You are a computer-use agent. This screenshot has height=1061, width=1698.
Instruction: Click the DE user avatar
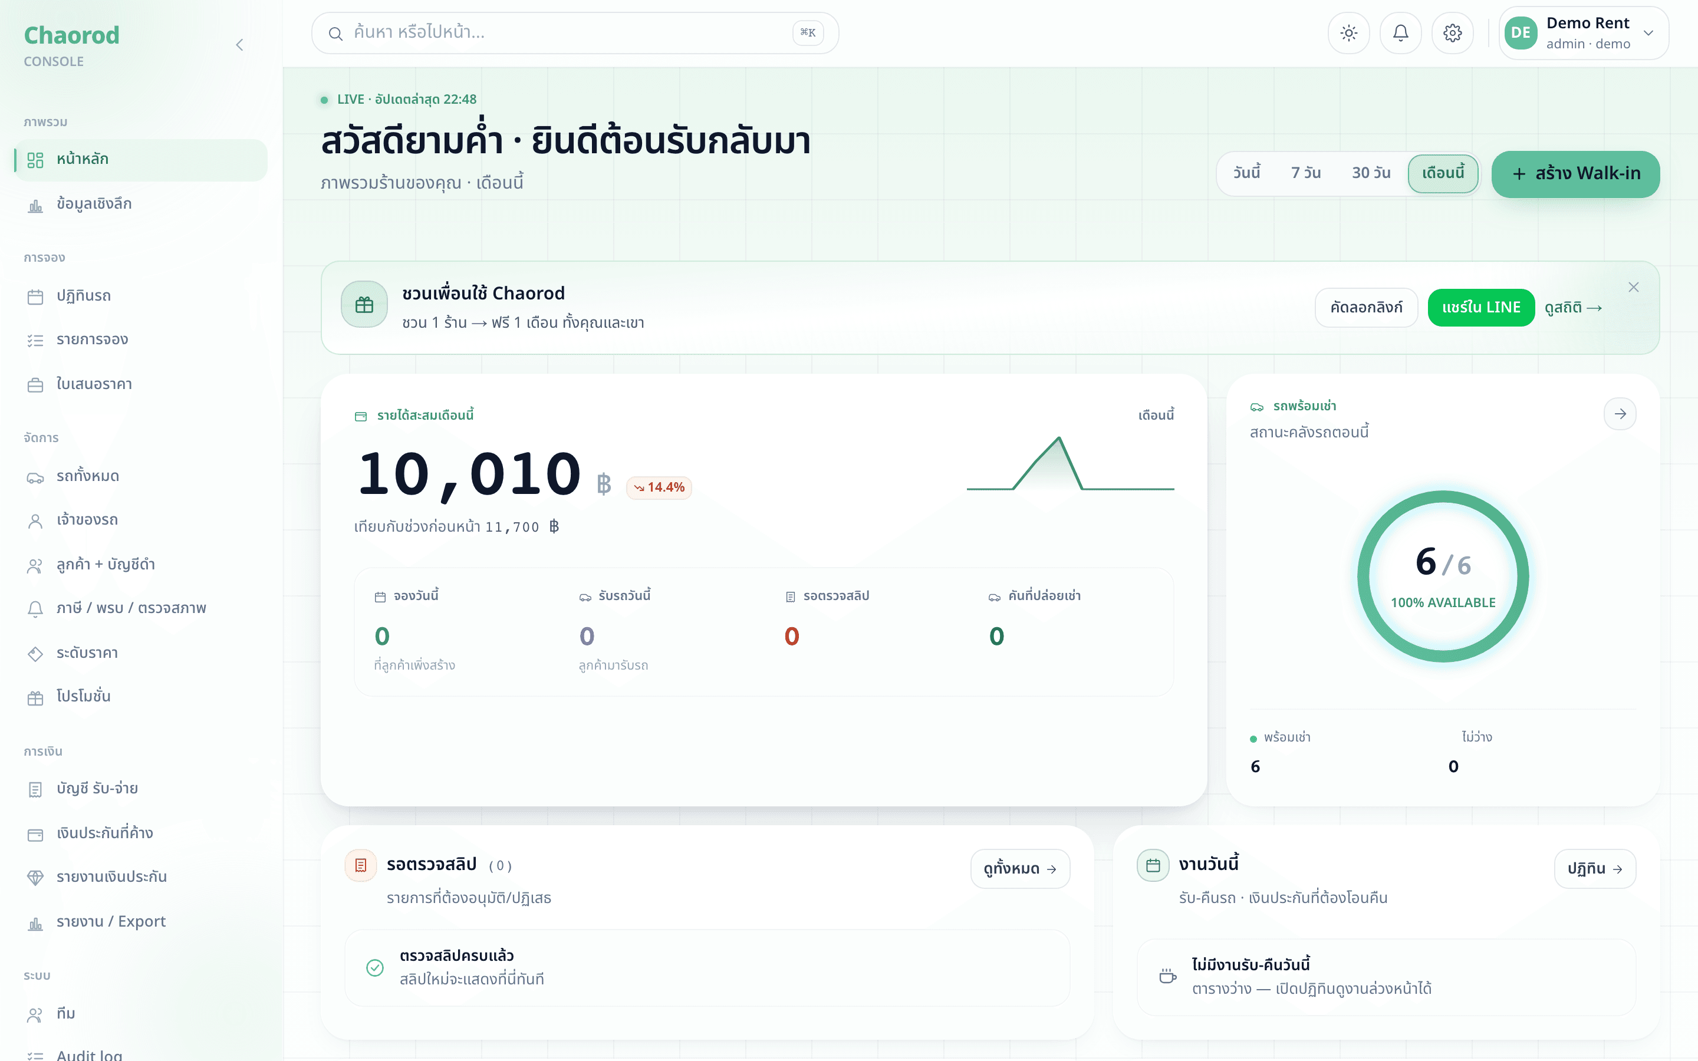(x=1521, y=33)
